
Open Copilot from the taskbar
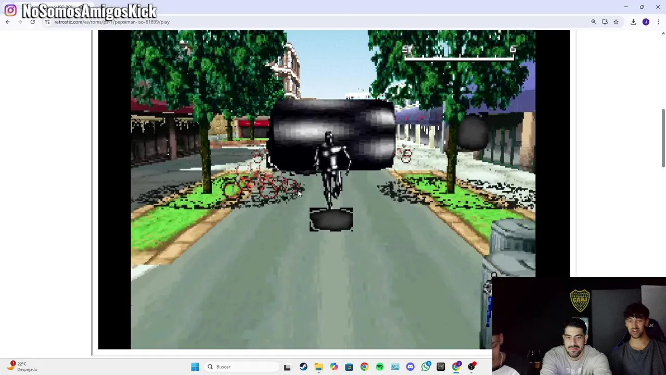pyautogui.click(x=334, y=367)
